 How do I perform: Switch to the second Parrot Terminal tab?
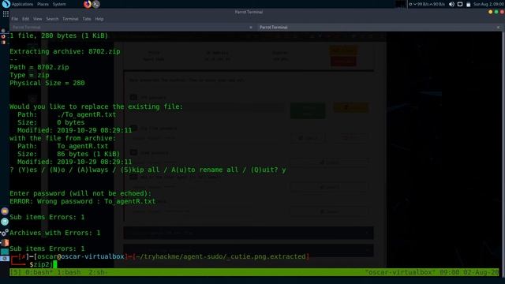point(379,28)
